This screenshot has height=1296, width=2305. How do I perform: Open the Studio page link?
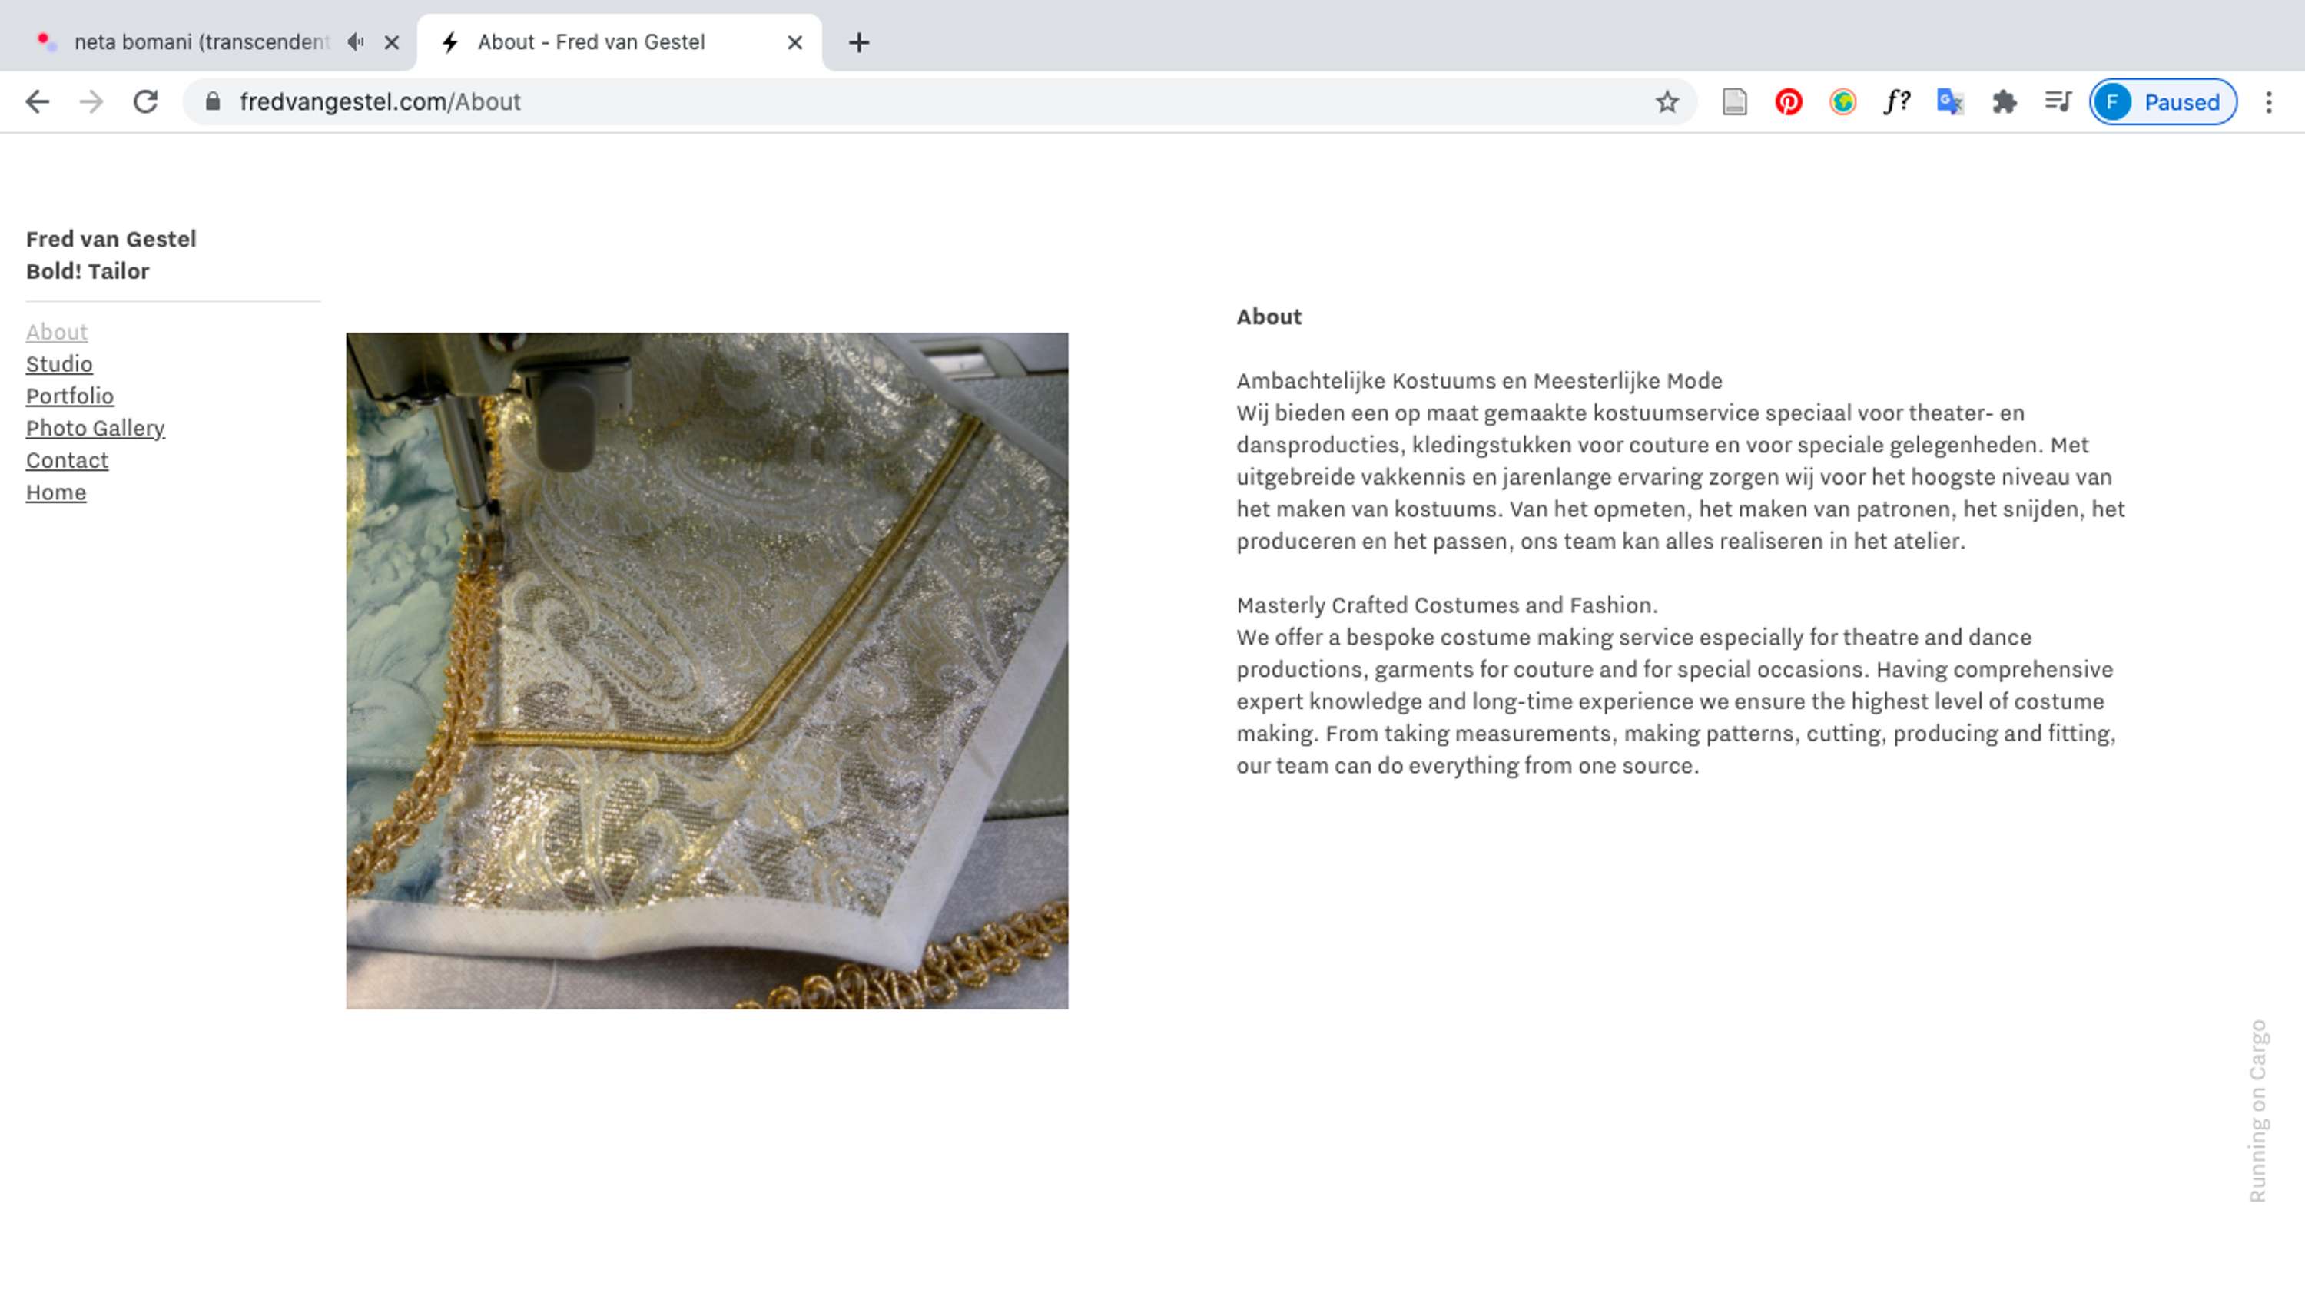pyautogui.click(x=59, y=364)
